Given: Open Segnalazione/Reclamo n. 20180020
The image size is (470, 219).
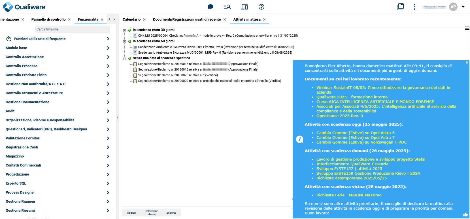Looking at the screenshot, I should 178,75.
